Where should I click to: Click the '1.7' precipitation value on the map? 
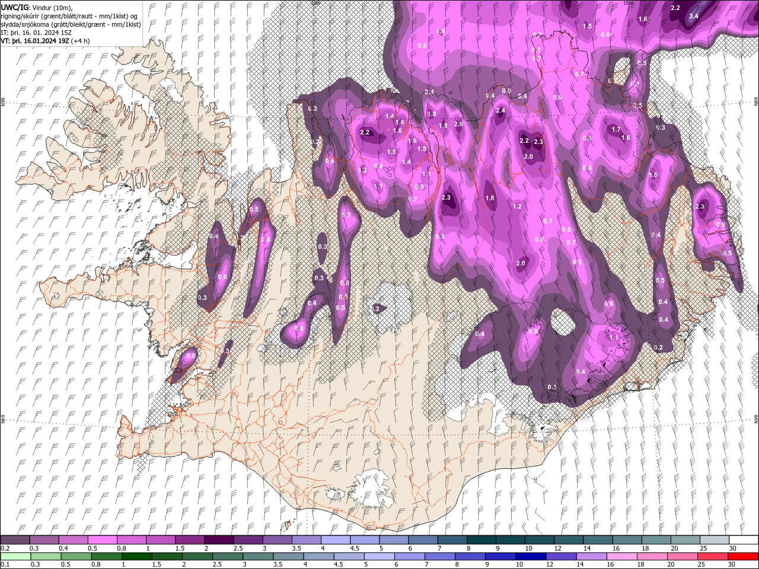coord(616,129)
